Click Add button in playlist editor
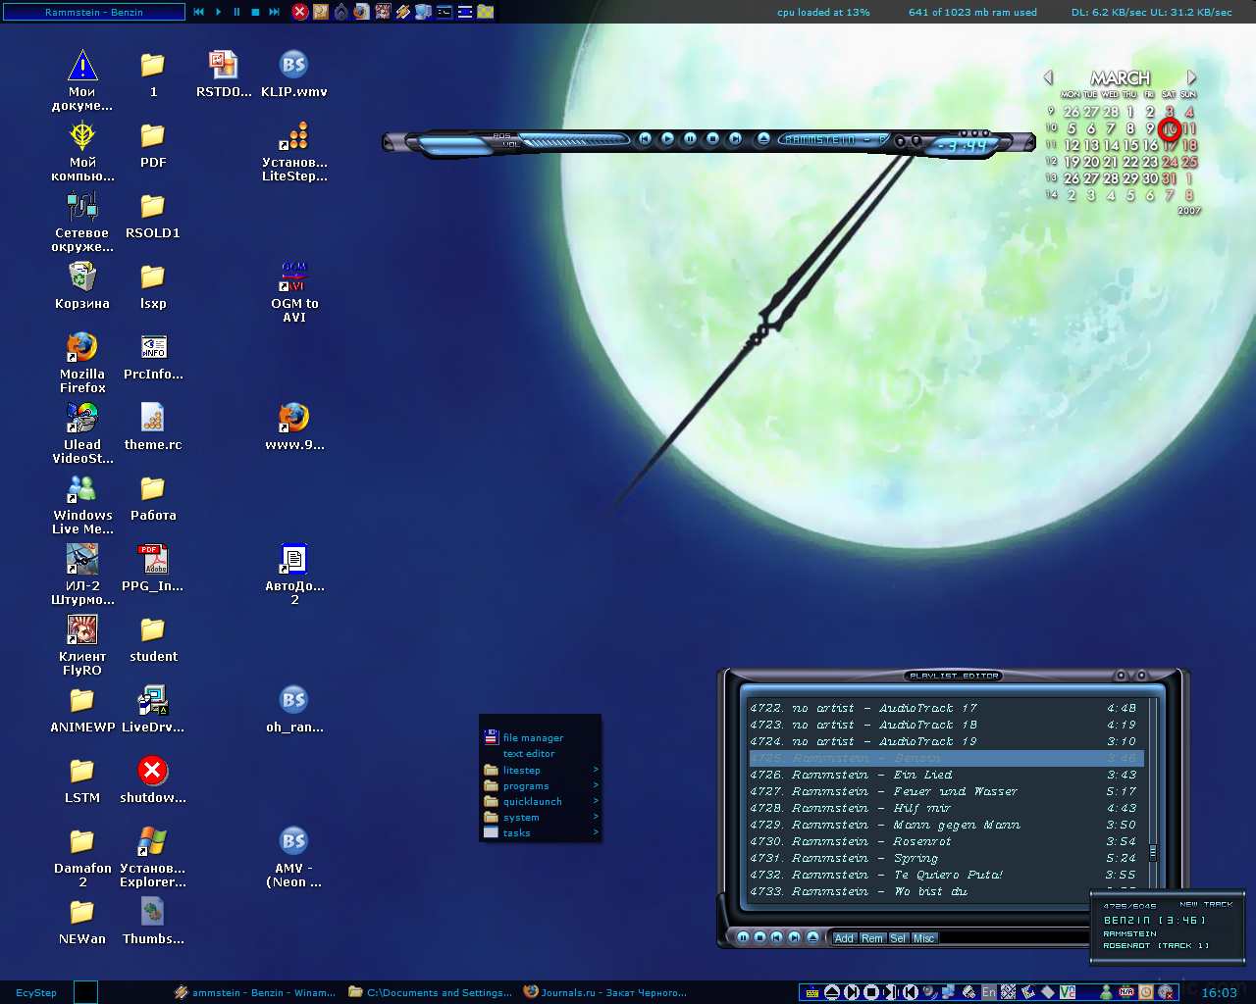Image resolution: width=1256 pixels, height=1004 pixels. tap(845, 938)
